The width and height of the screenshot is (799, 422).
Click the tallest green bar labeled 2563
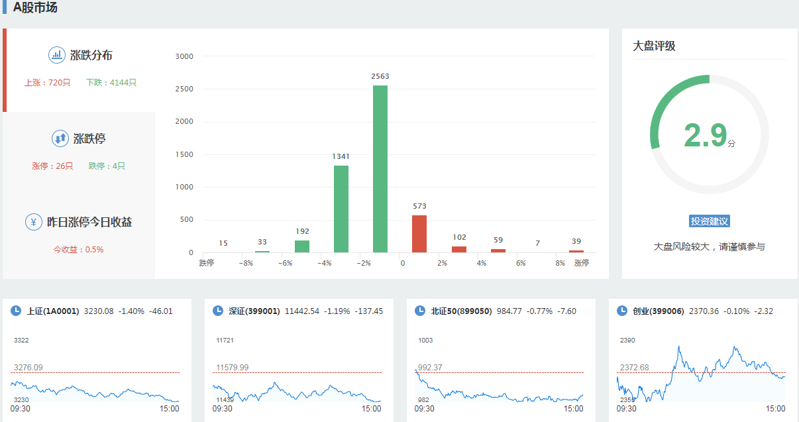380,169
